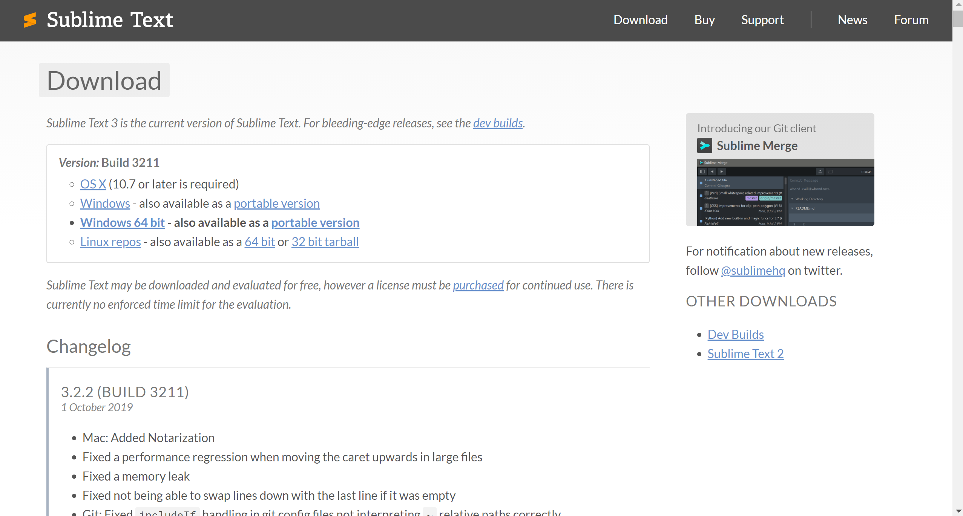Download the OS X version

(92, 184)
